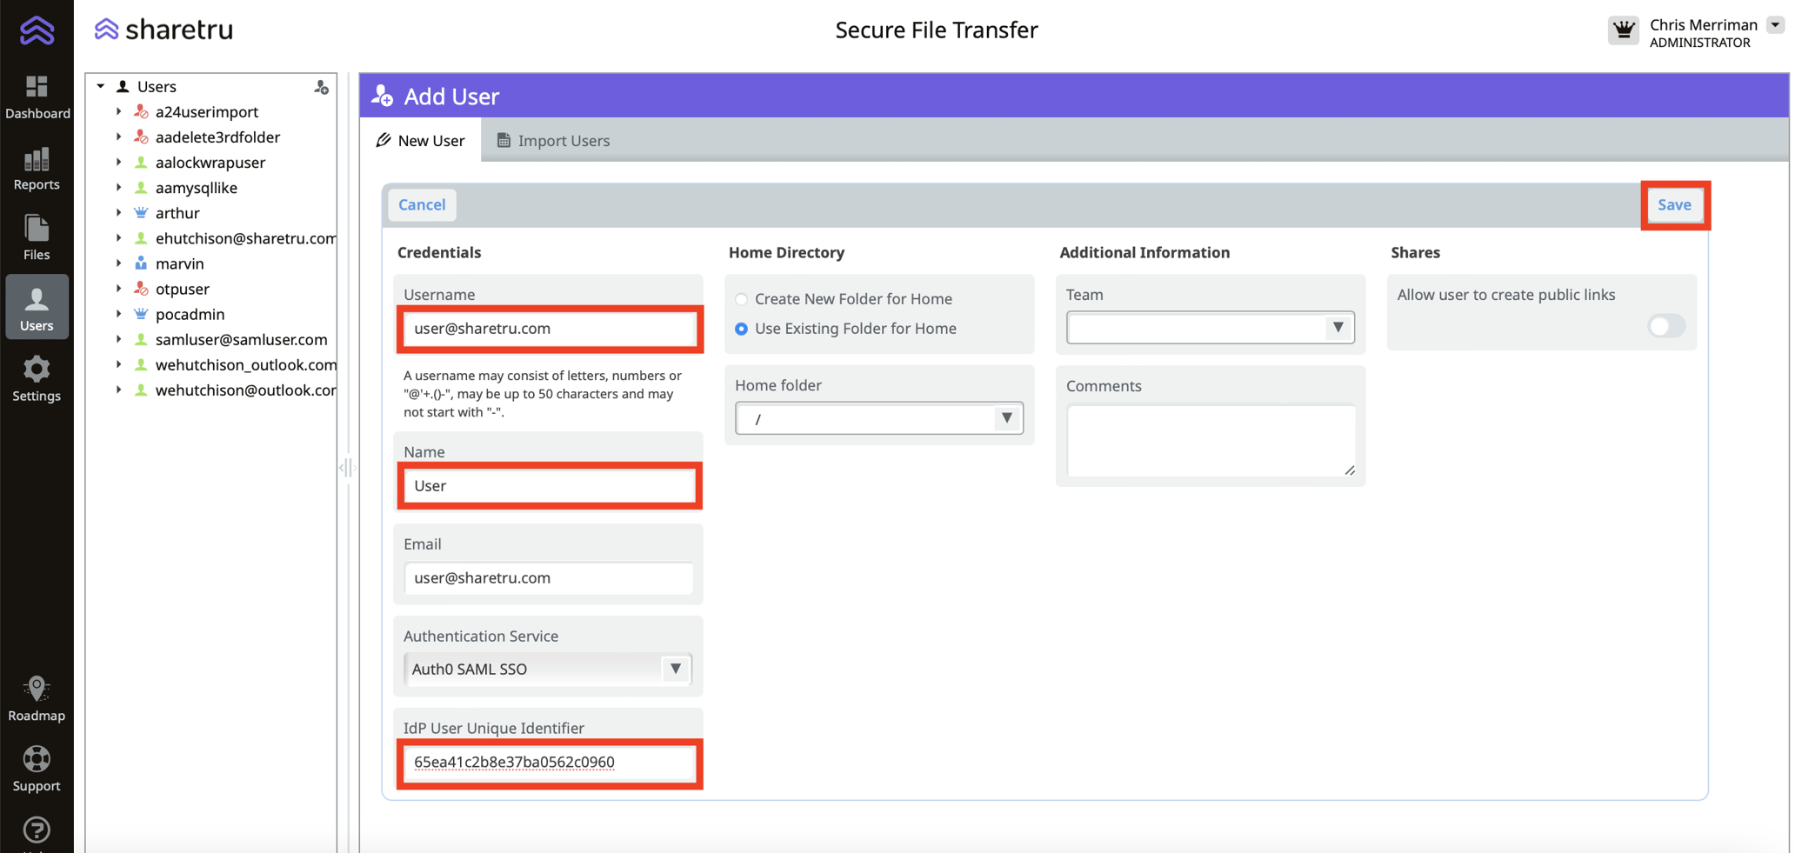The width and height of the screenshot is (1795, 853).
Task: Select Use Existing Folder for Home
Action: click(x=742, y=329)
